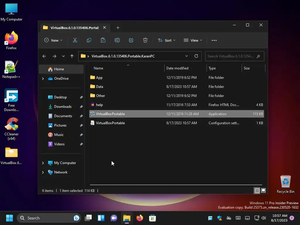300x225 pixels.
Task: Select the VirtualBox.6... folder on desktop
Action: [x=11, y=156]
